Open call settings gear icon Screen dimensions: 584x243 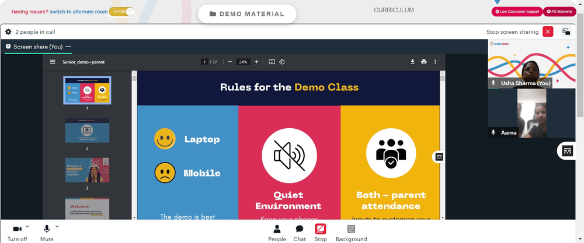click(8, 32)
